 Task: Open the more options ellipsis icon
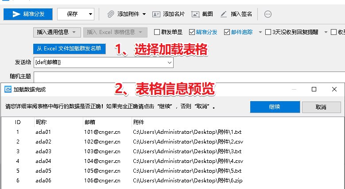click(x=268, y=14)
